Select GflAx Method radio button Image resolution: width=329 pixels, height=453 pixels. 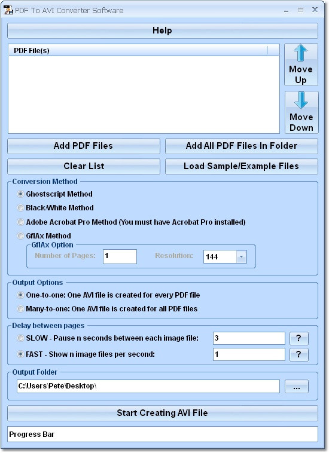point(20,236)
